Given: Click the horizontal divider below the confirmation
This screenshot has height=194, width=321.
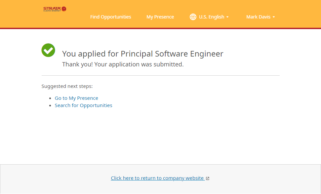Looking at the screenshot, I should click(160, 76).
